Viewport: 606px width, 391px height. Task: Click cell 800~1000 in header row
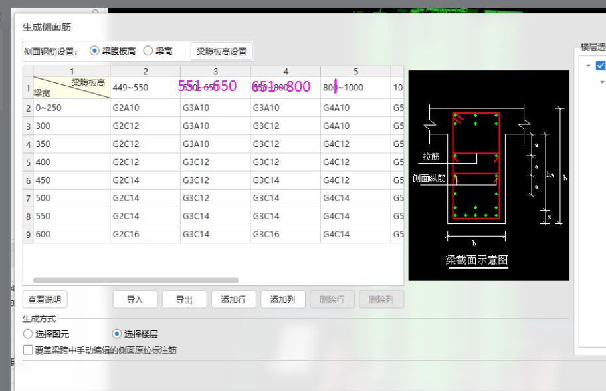tap(355, 88)
